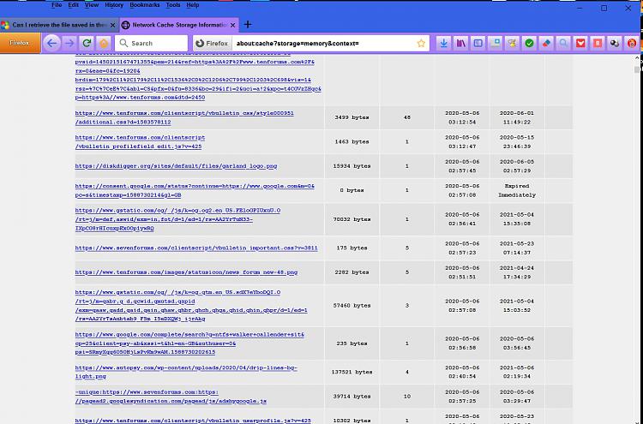Open the History menu
Viewport: 643px width, 424px height.
(113, 5)
